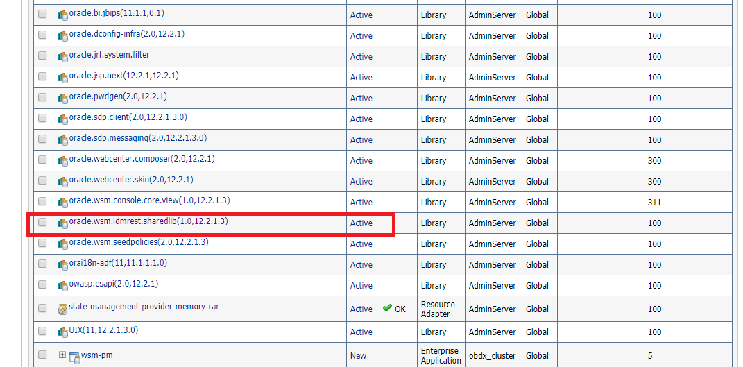Open owasp.esapi(2.0,12.2.1) link

pos(114,284)
